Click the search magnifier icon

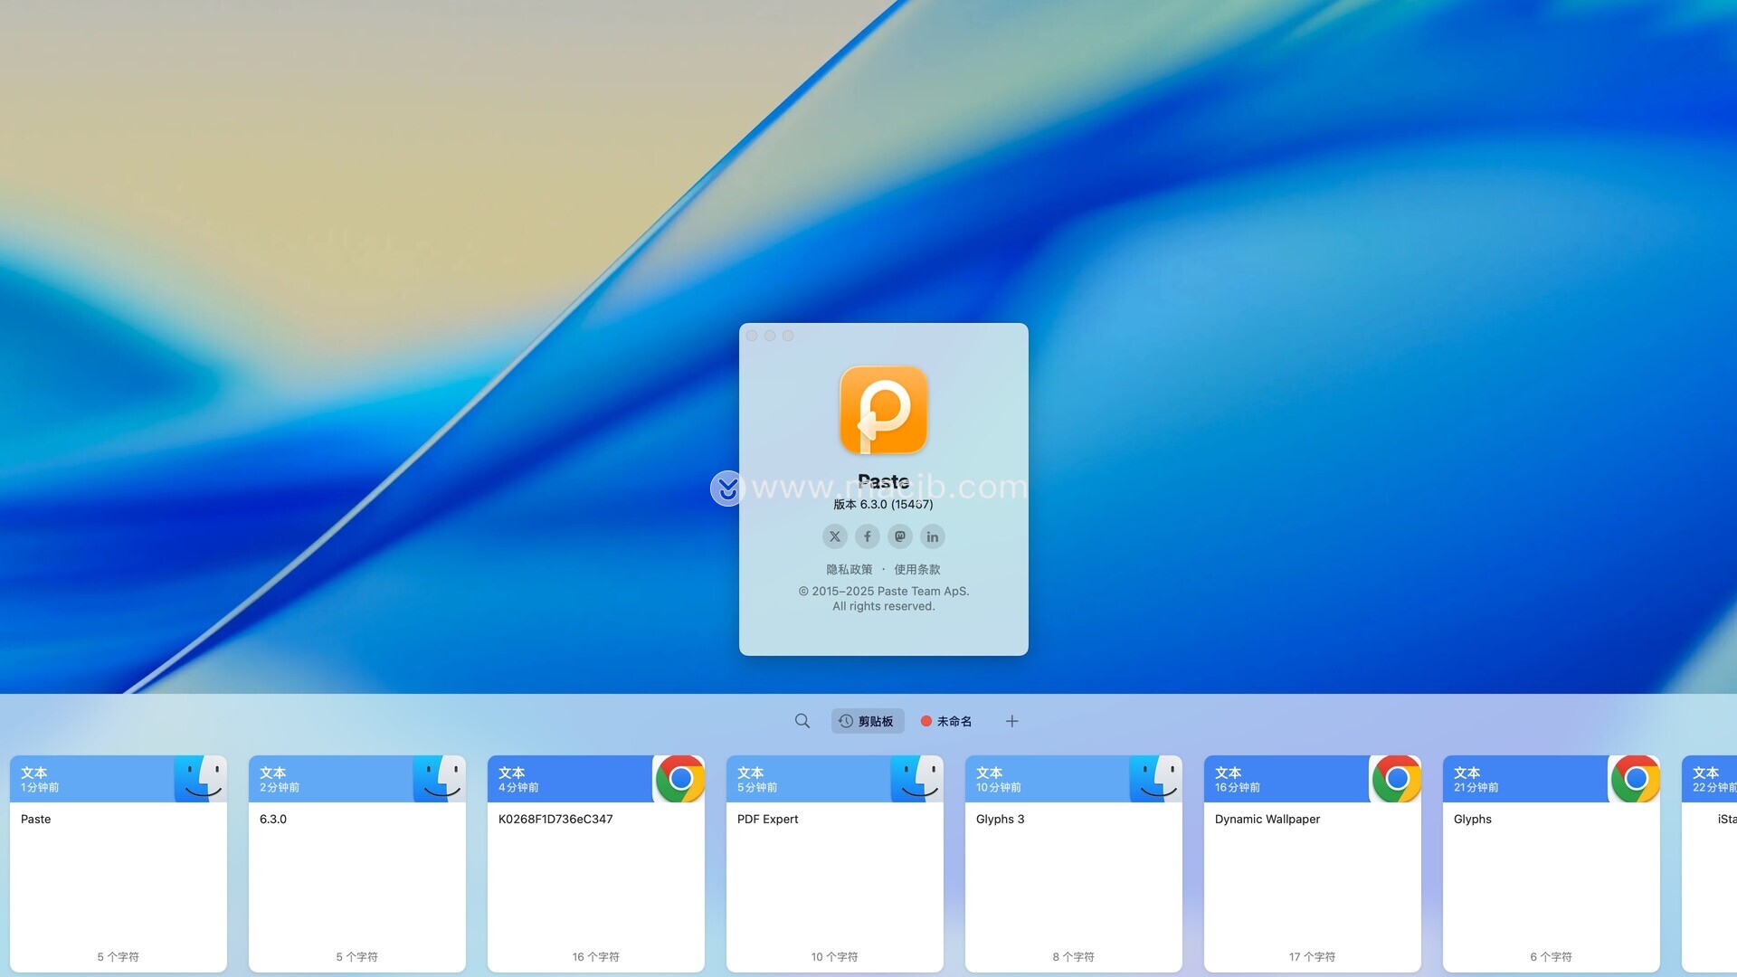[802, 721]
